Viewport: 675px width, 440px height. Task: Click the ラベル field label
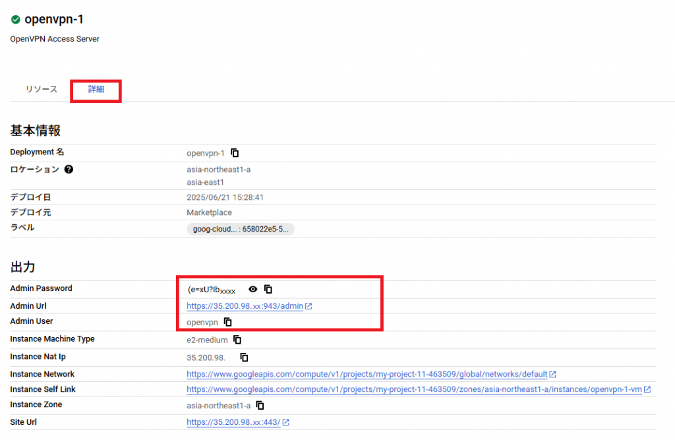pyautogui.click(x=22, y=228)
